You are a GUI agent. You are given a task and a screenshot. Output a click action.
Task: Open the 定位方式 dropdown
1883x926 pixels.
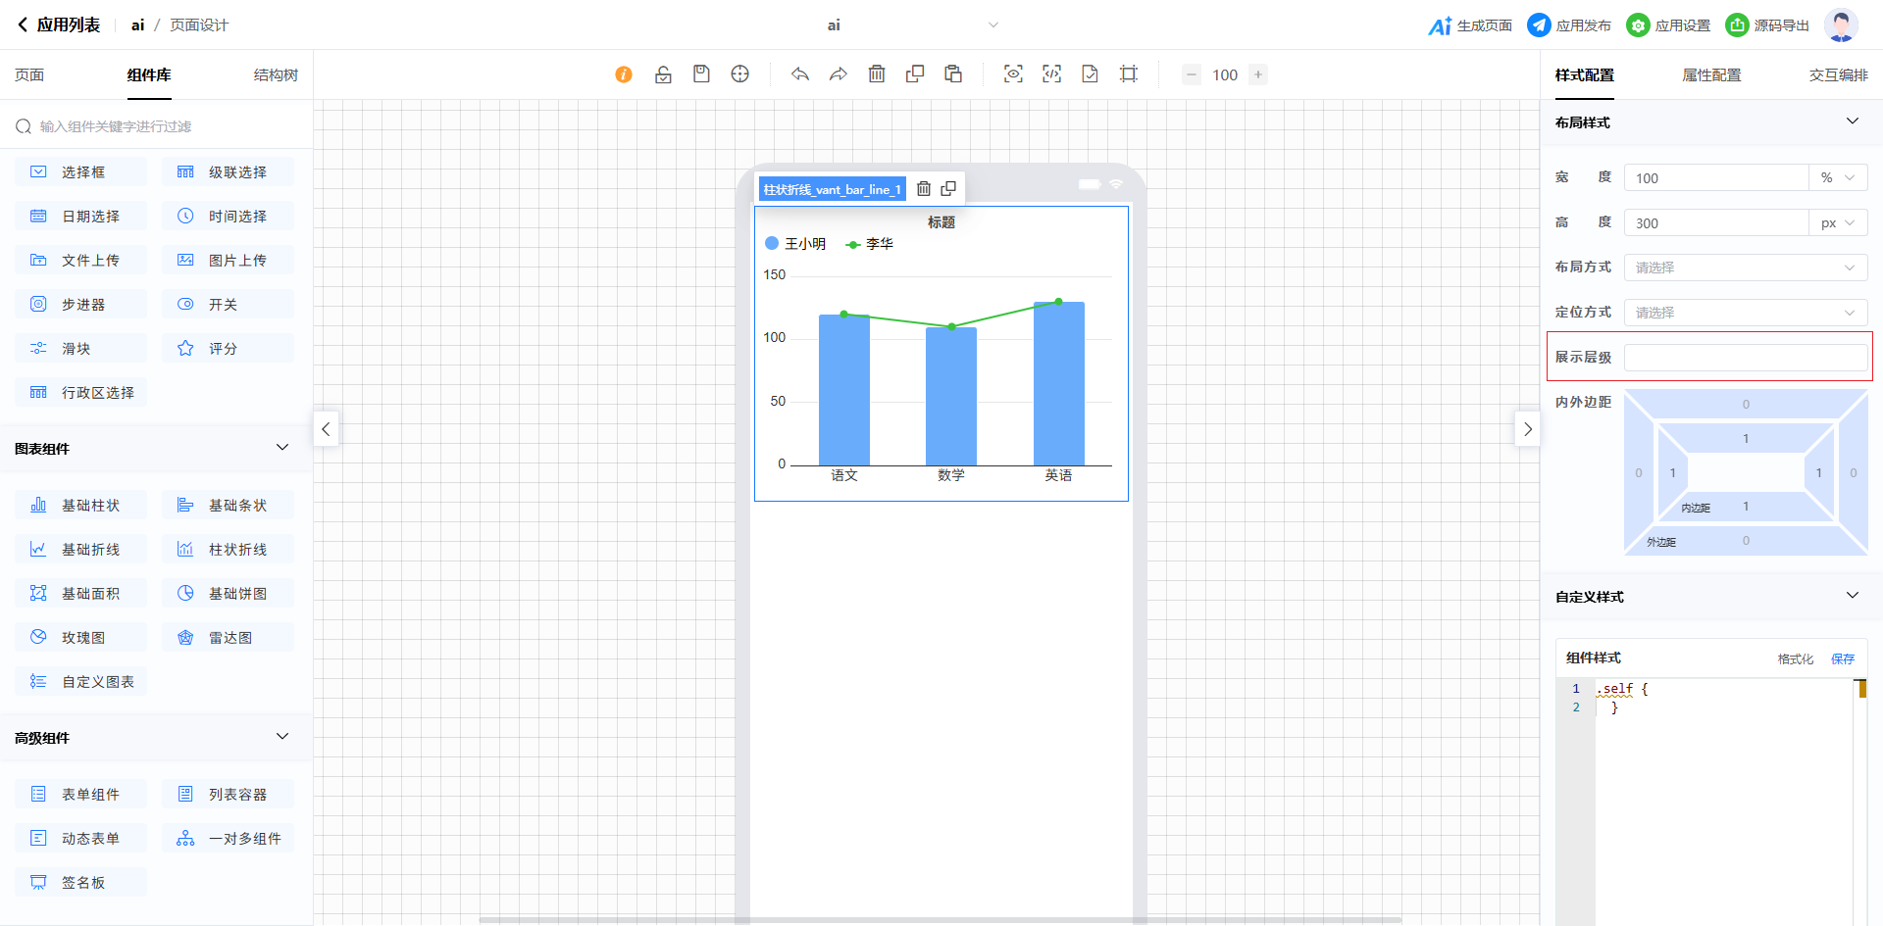1745,313
